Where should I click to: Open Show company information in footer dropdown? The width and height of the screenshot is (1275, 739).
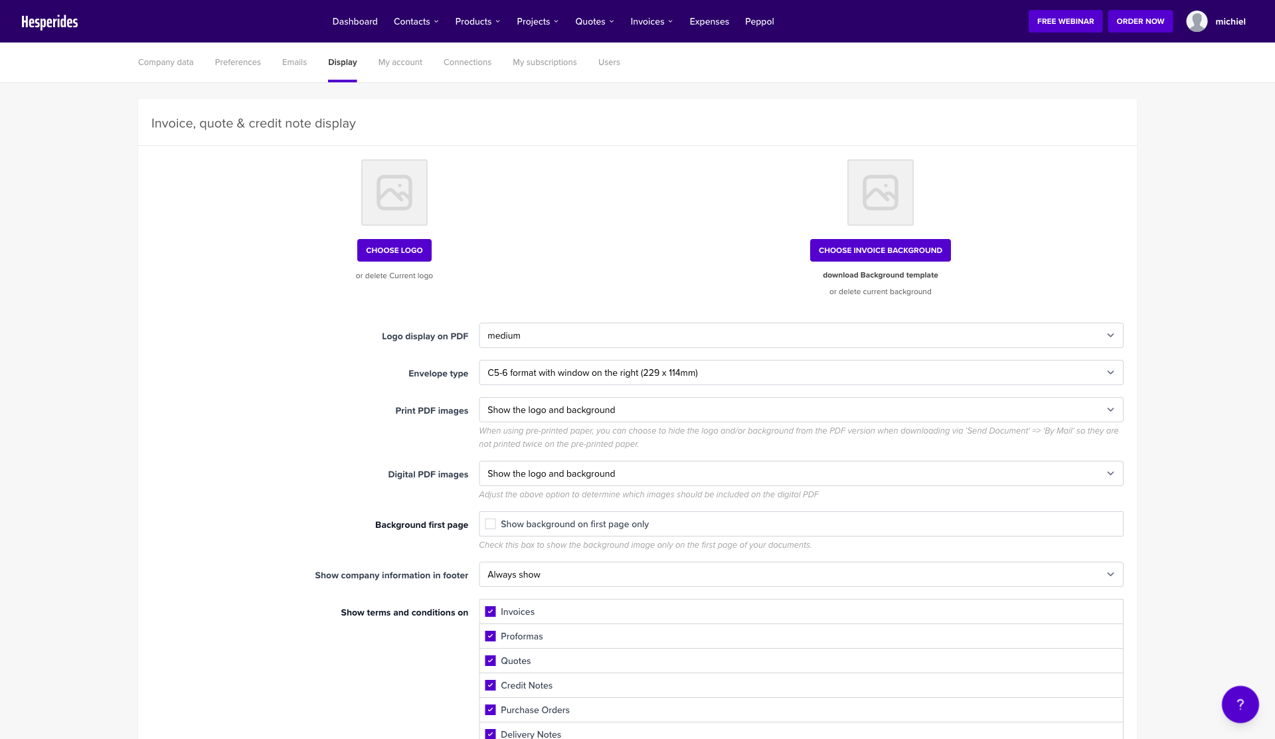pos(801,574)
